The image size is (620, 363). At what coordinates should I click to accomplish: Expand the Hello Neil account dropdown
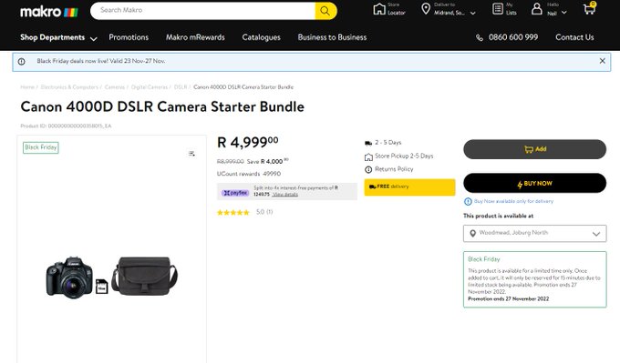[x=564, y=13]
